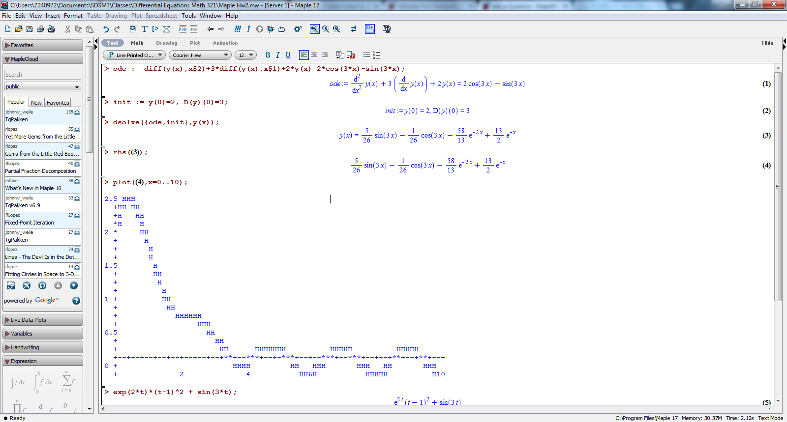Click Hide to hide the context bar

(x=767, y=43)
